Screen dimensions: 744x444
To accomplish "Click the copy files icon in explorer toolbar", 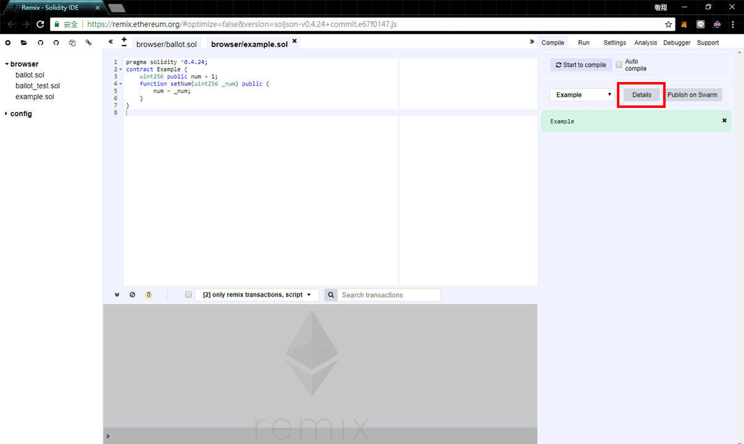I will (72, 43).
